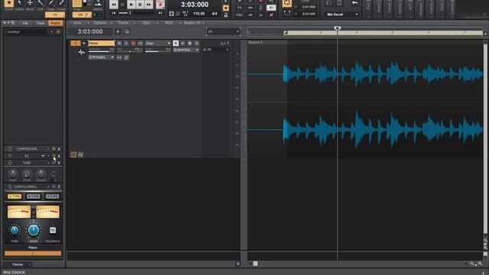Click the main 3:03:000 time display

coord(195,5)
